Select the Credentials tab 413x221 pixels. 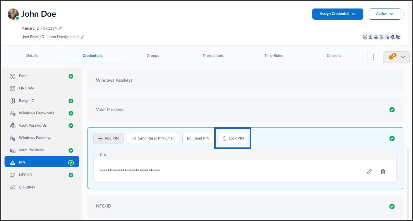click(92, 55)
